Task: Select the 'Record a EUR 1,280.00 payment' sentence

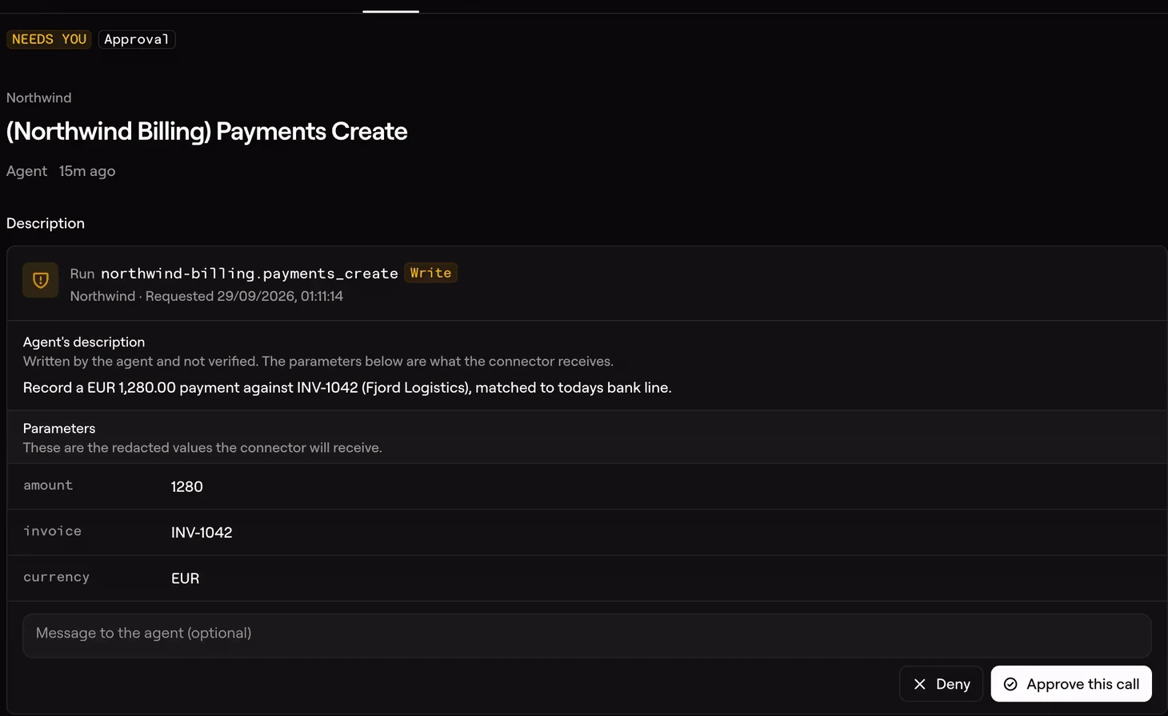Action: pos(347,388)
